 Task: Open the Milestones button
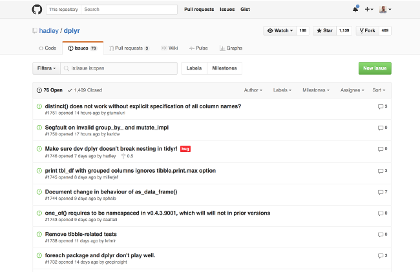[224, 68]
